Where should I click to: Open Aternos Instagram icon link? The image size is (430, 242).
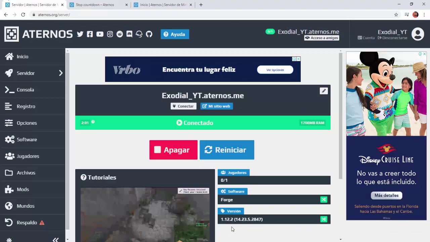pos(110,34)
